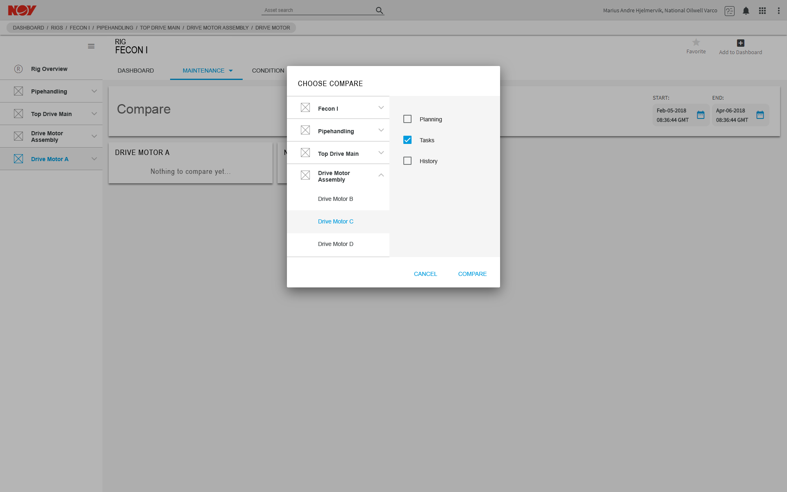This screenshot has width=787, height=492.
Task: Expand Top Drive Main chevron in sidebar
Action: click(x=94, y=114)
